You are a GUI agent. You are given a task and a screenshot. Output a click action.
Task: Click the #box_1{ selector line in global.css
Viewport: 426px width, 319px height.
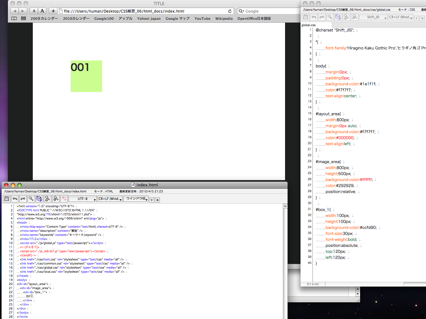pyautogui.click(x=323, y=210)
